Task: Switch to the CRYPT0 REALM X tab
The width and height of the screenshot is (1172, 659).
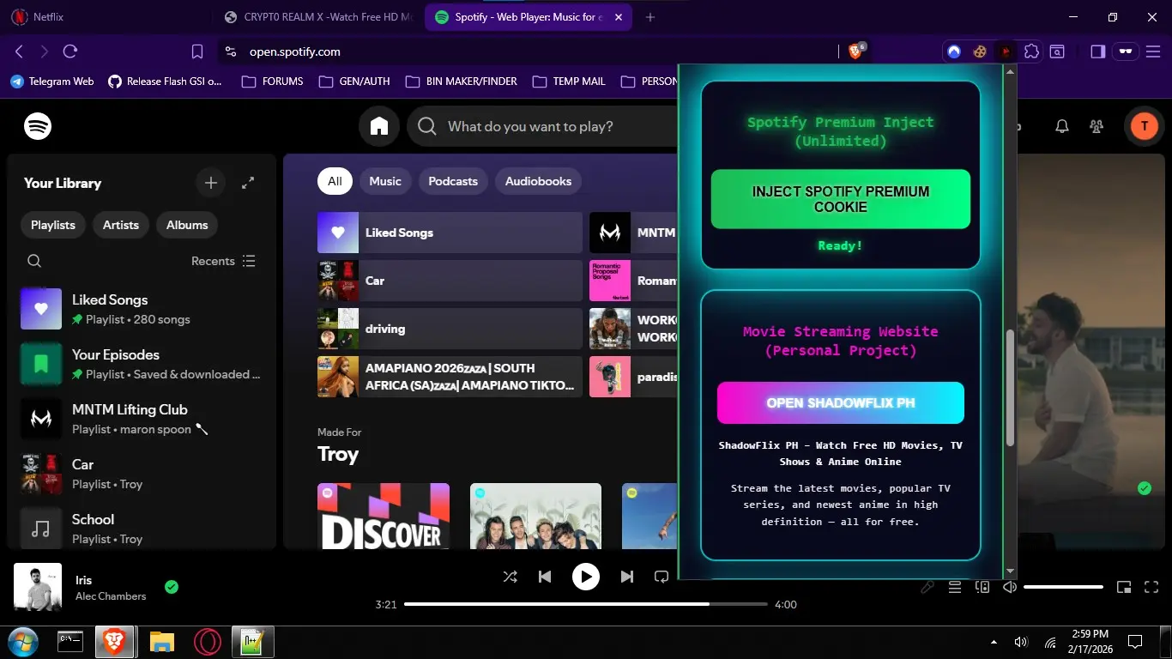Action: click(319, 17)
